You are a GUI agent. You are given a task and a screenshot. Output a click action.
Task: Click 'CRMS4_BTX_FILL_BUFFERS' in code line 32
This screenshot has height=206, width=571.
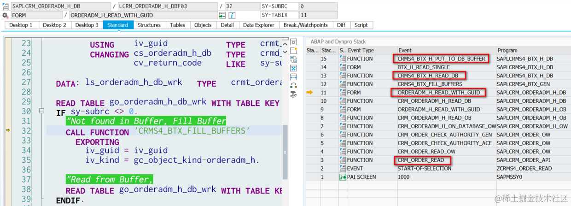(x=192, y=131)
